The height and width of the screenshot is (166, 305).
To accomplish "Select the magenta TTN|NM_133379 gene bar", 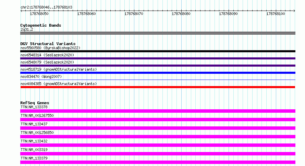I will (158, 162).
